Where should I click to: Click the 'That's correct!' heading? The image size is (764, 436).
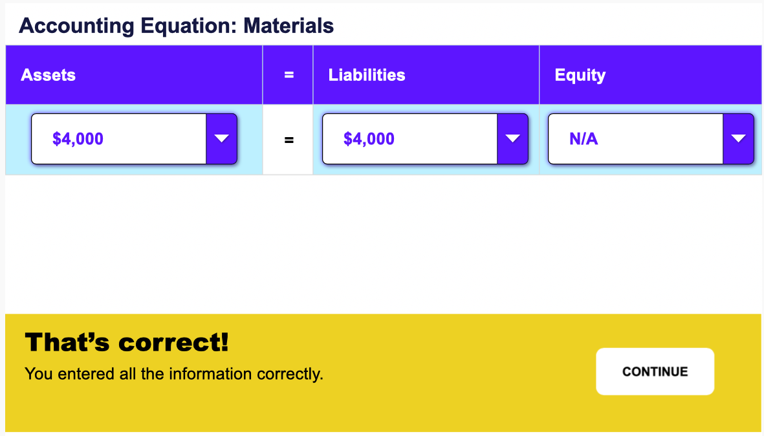point(127,342)
